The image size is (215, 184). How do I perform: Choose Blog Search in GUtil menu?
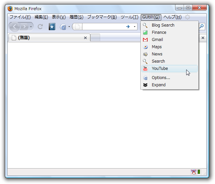[170, 25]
